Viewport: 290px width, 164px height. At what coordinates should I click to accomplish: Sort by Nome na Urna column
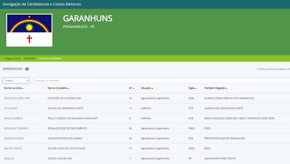click(x=14, y=88)
